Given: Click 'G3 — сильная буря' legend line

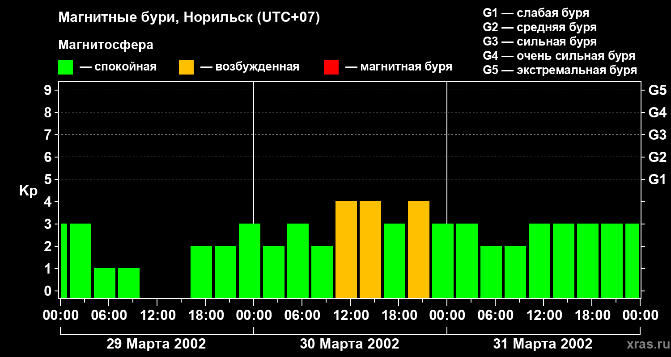Looking at the screenshot, I should pos(540,42).
